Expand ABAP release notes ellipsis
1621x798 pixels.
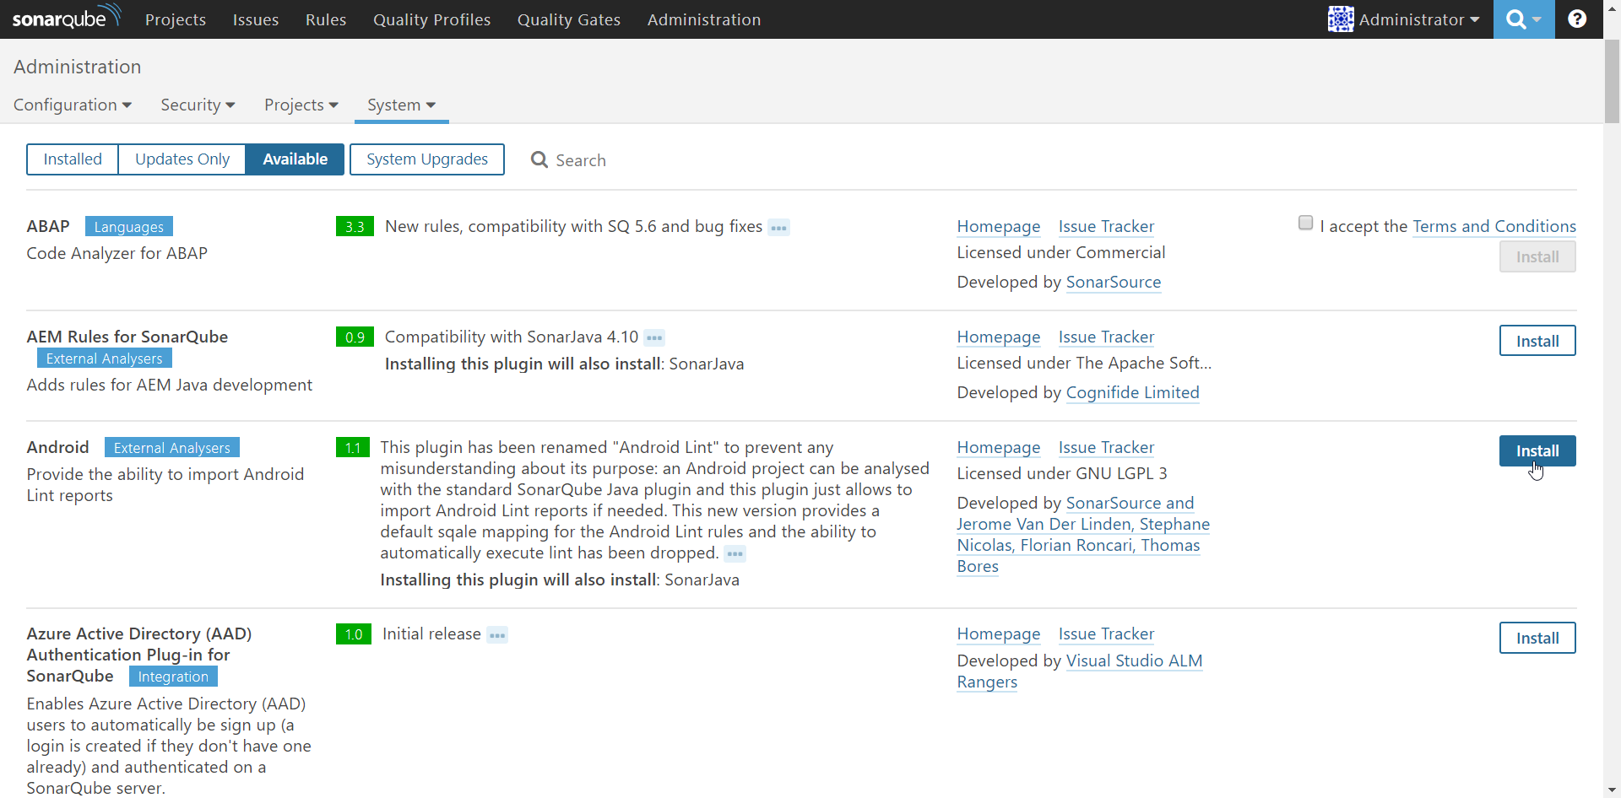pyautogui.click(x=778, y=228)
